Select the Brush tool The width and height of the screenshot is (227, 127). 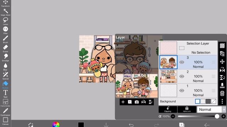[5, 39]
